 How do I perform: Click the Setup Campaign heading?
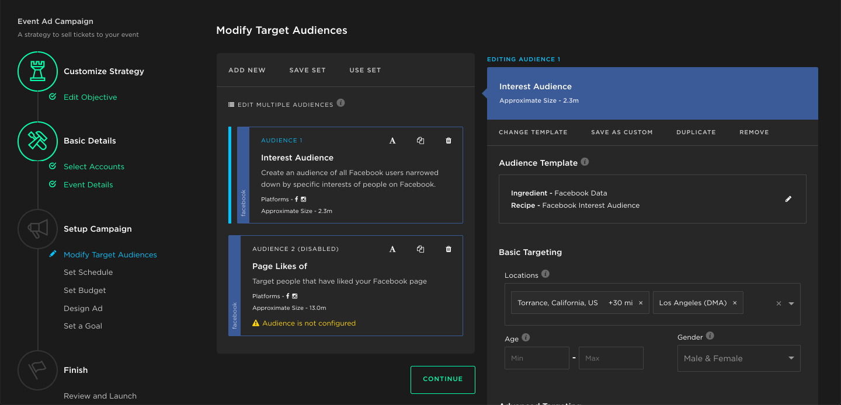point(98,229)
